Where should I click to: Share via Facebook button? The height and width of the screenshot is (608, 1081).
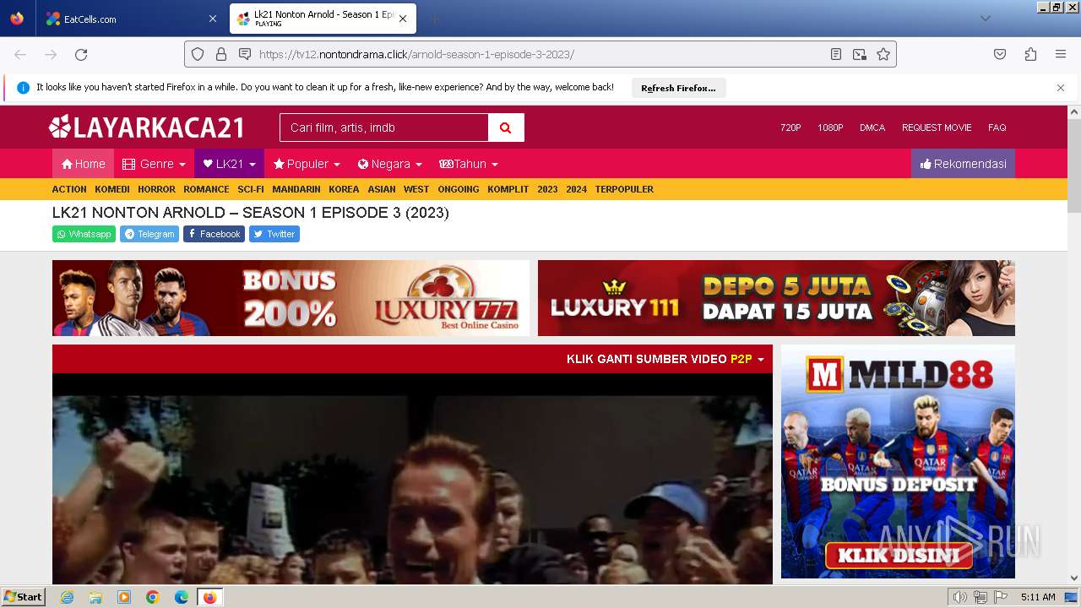[x=214, y=234]
